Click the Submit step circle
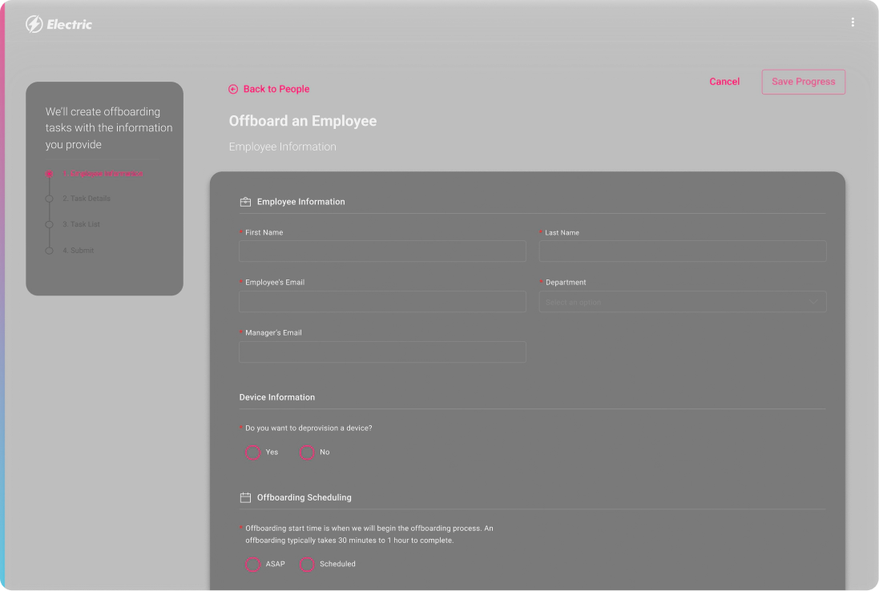 click(x=49, y=250)
